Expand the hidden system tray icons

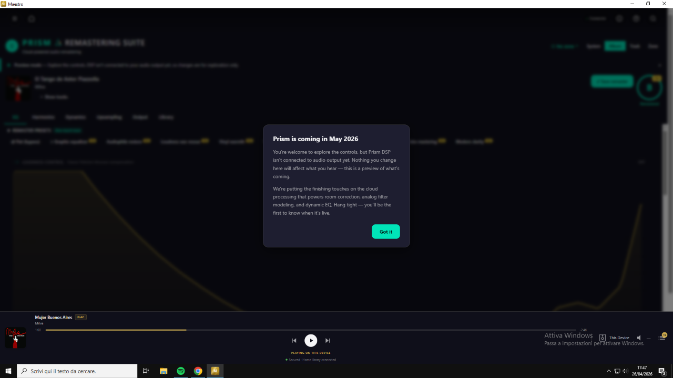pyautogui.click(x=609, y=371)
